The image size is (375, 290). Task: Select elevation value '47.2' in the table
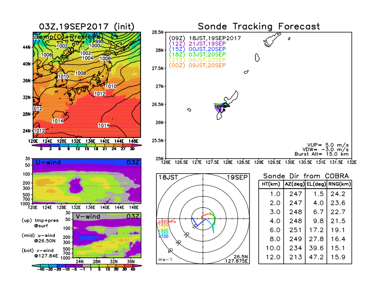[316, 257]
